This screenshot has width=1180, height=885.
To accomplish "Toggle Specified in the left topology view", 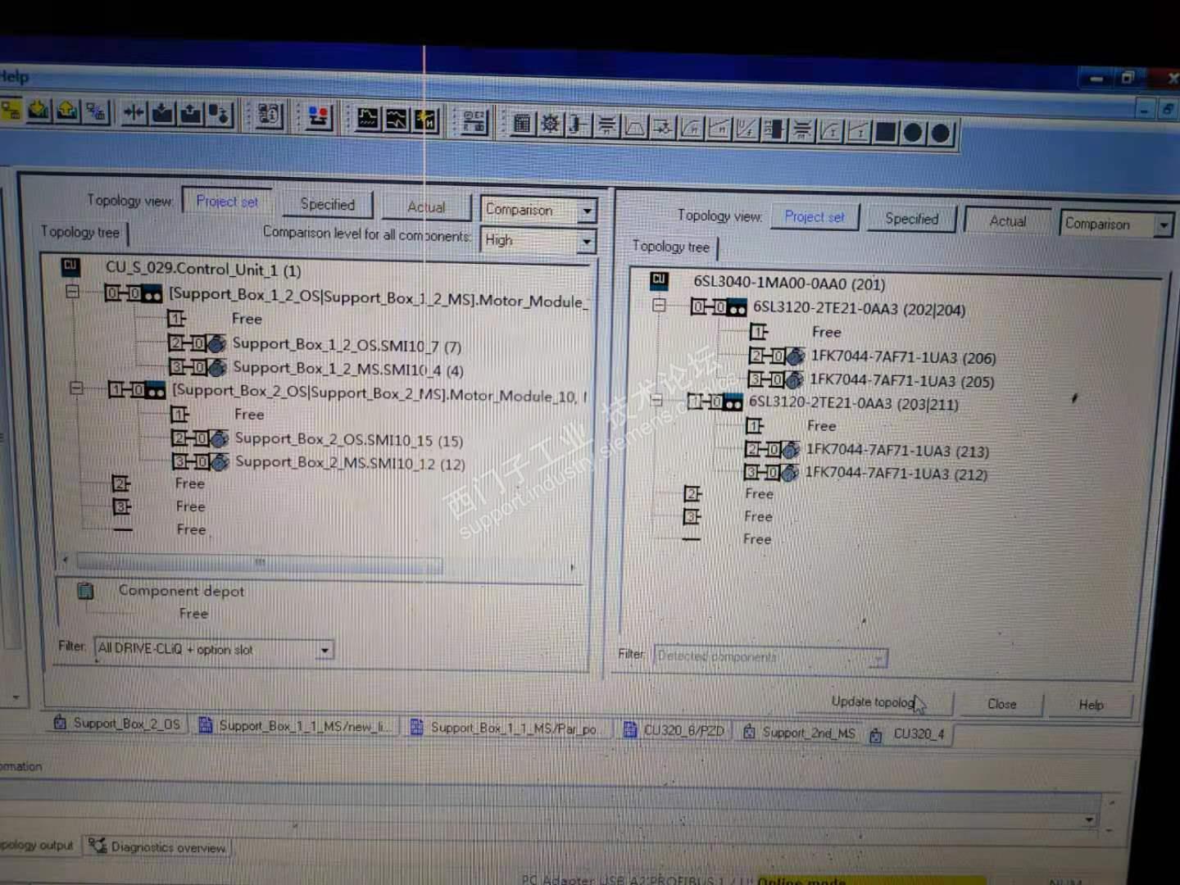I will click(x=328, y=204).
